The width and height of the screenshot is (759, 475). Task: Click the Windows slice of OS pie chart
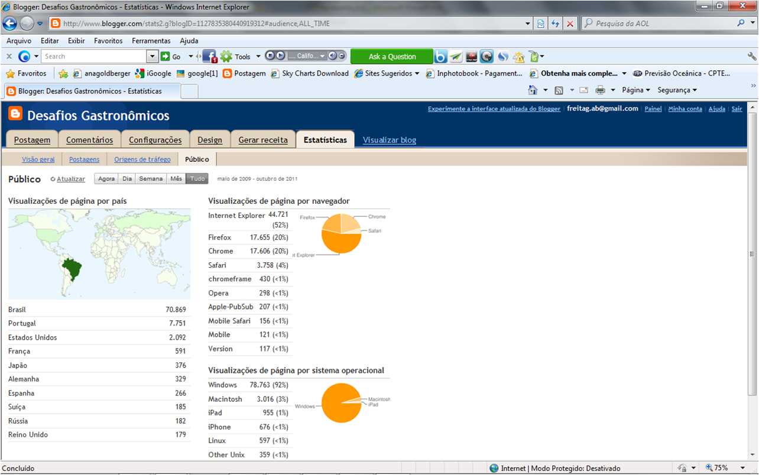tap(339, 404)
